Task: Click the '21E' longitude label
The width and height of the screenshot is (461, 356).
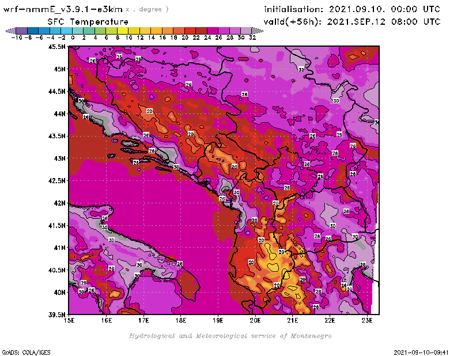Action: coord(293,320)
